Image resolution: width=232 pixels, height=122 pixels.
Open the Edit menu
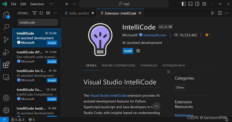(x=23, y=4)
